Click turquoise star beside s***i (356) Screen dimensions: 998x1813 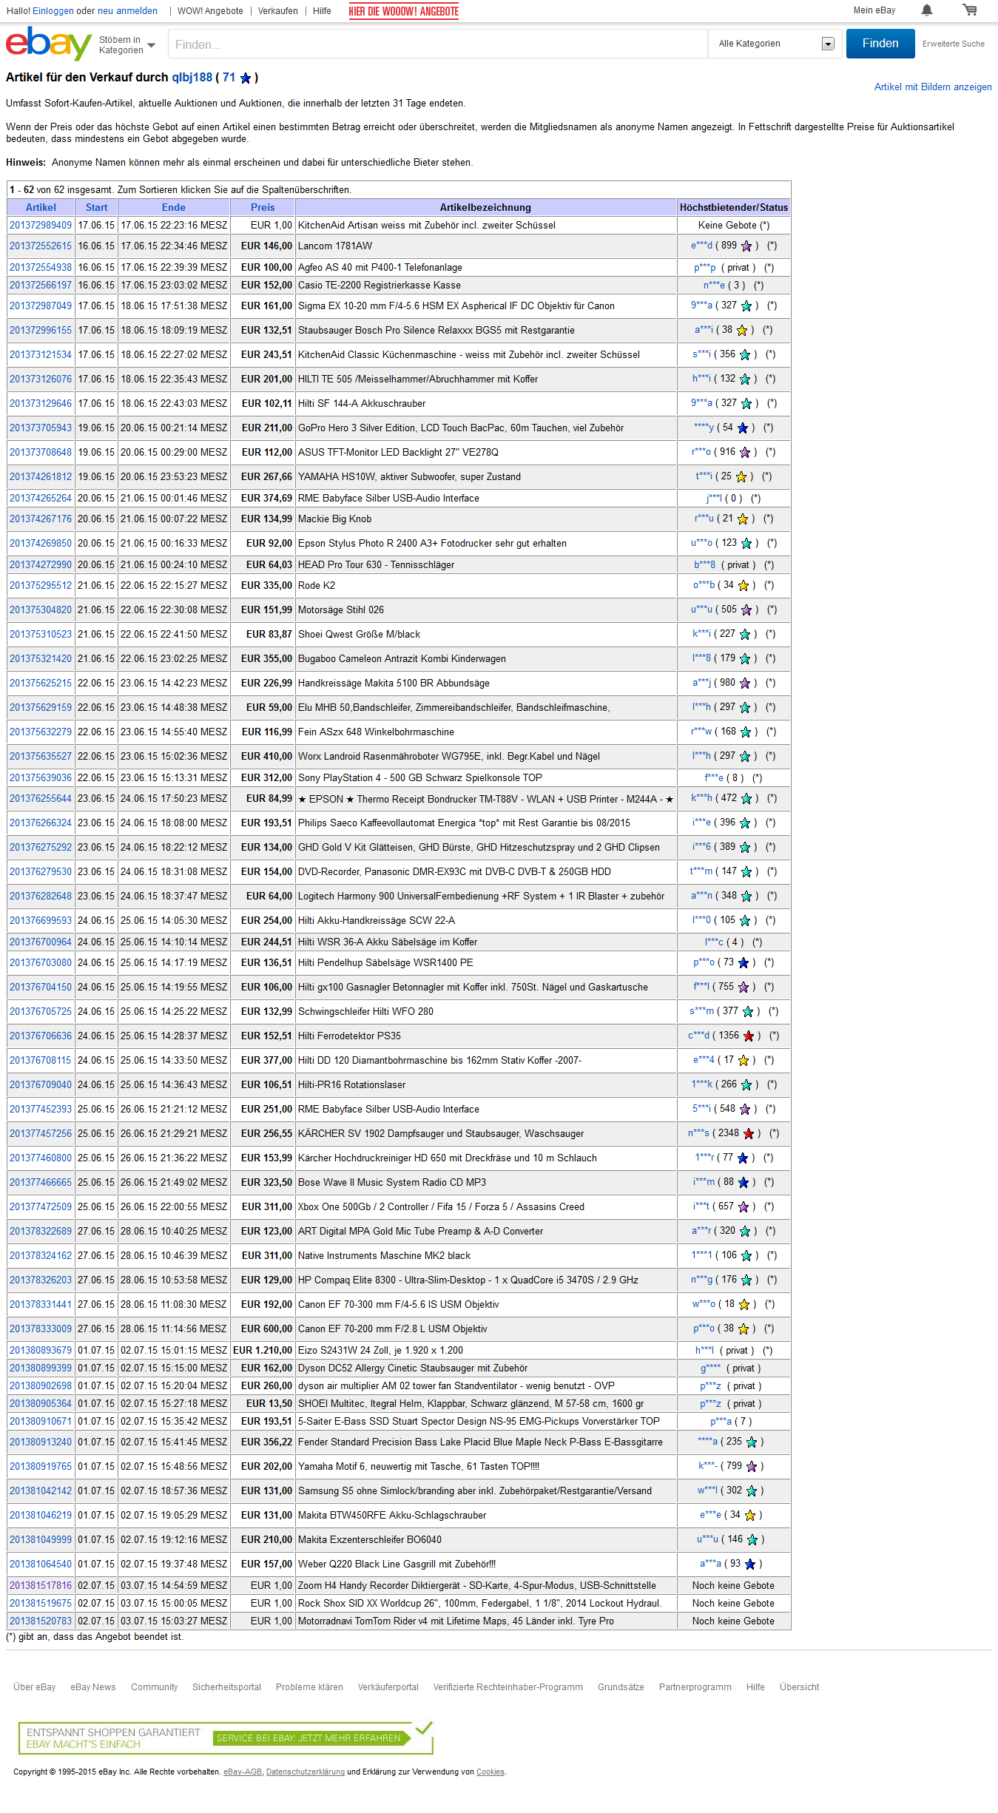point(745,355)
